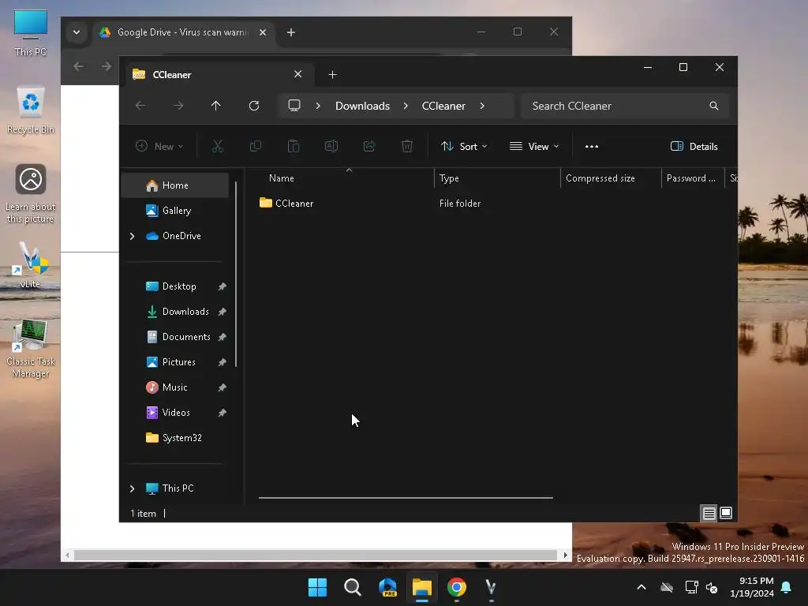
Task: Open Home in navigation pane
Action: point(175,185)
